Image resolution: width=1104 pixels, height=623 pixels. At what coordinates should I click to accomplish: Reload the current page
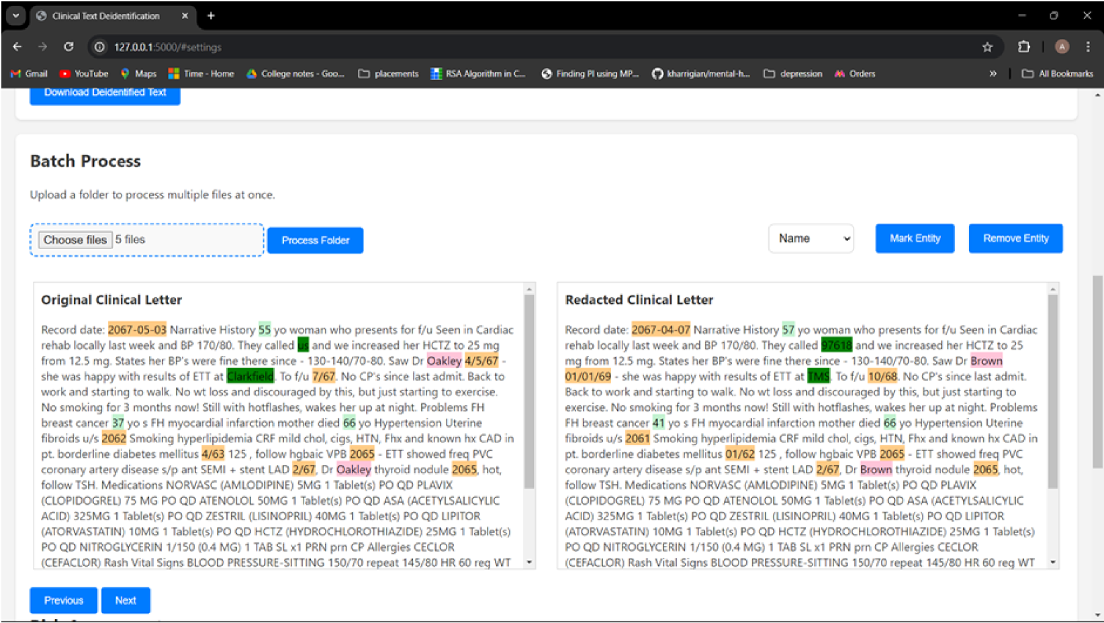(x=68, y=46)
